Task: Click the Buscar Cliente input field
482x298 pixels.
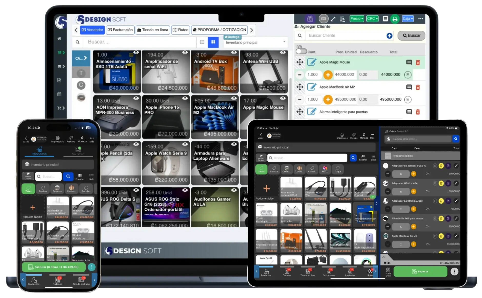Action: coord(345,36)
